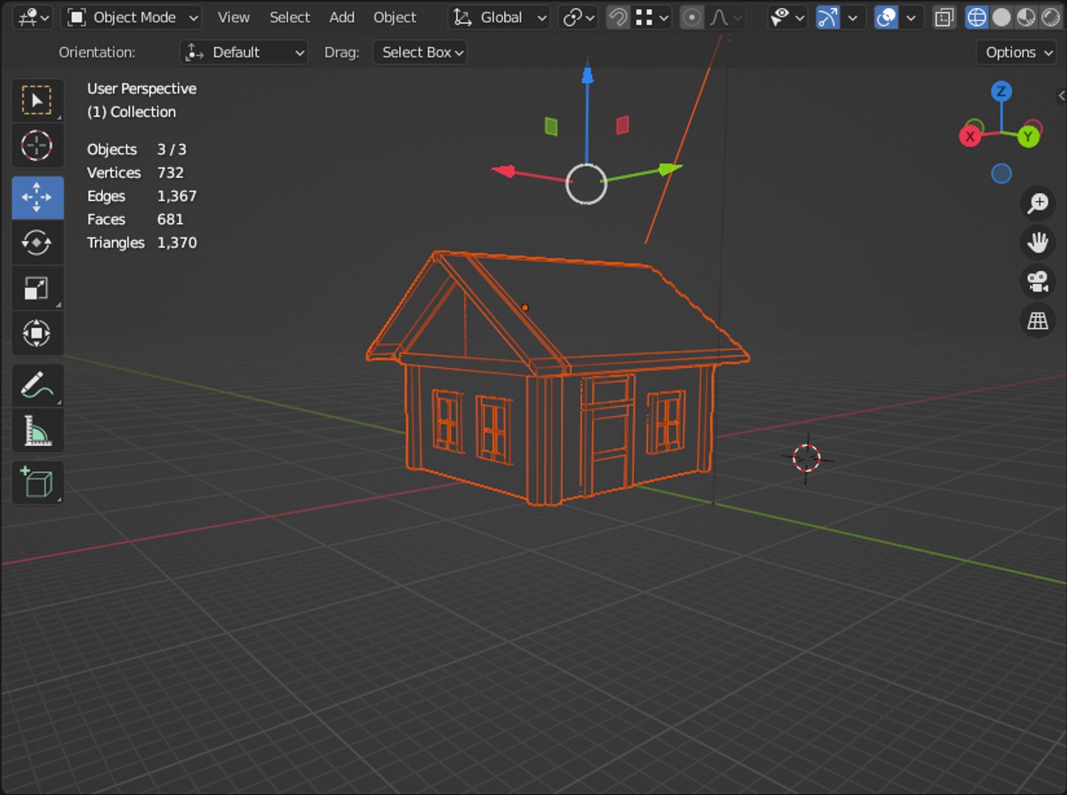The width and height of the screenshot is (1067, 795).
Task: Open the snapping options dropdown
Action: pos(652,17)
